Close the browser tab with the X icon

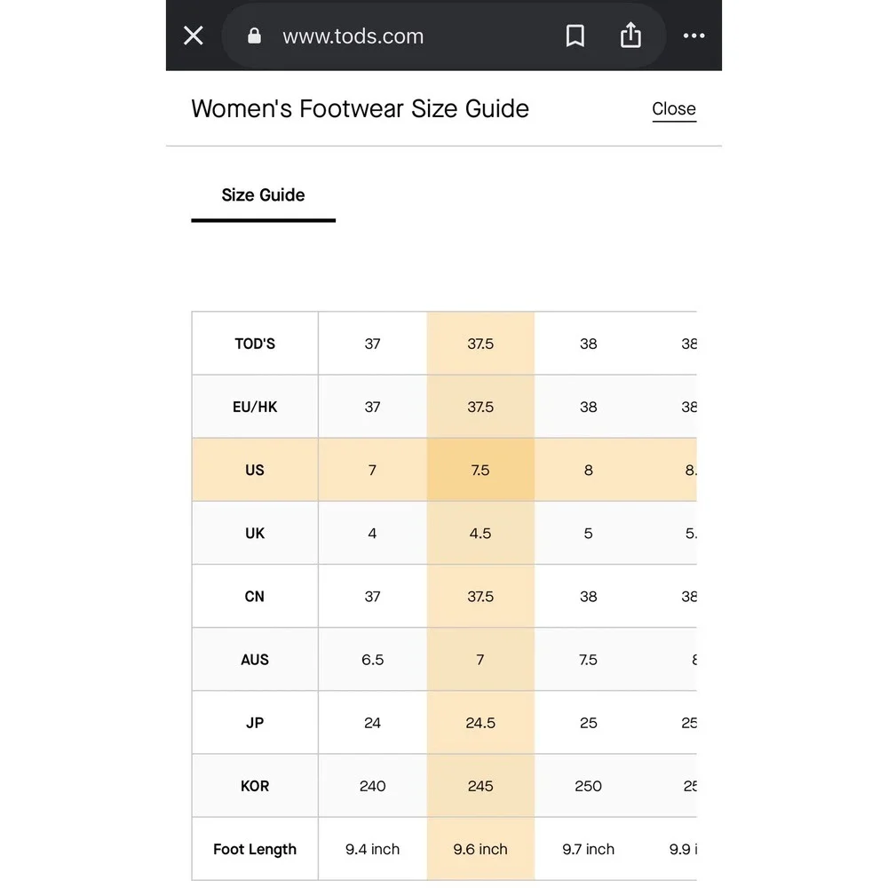(x=193, y=36)
